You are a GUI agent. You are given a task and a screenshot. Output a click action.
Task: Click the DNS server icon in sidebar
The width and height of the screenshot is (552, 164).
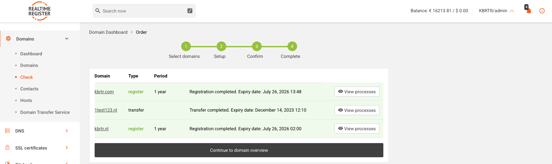7,131
